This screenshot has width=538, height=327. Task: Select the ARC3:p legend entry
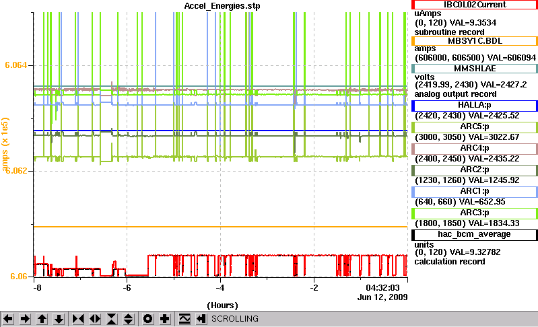(475, 213)
